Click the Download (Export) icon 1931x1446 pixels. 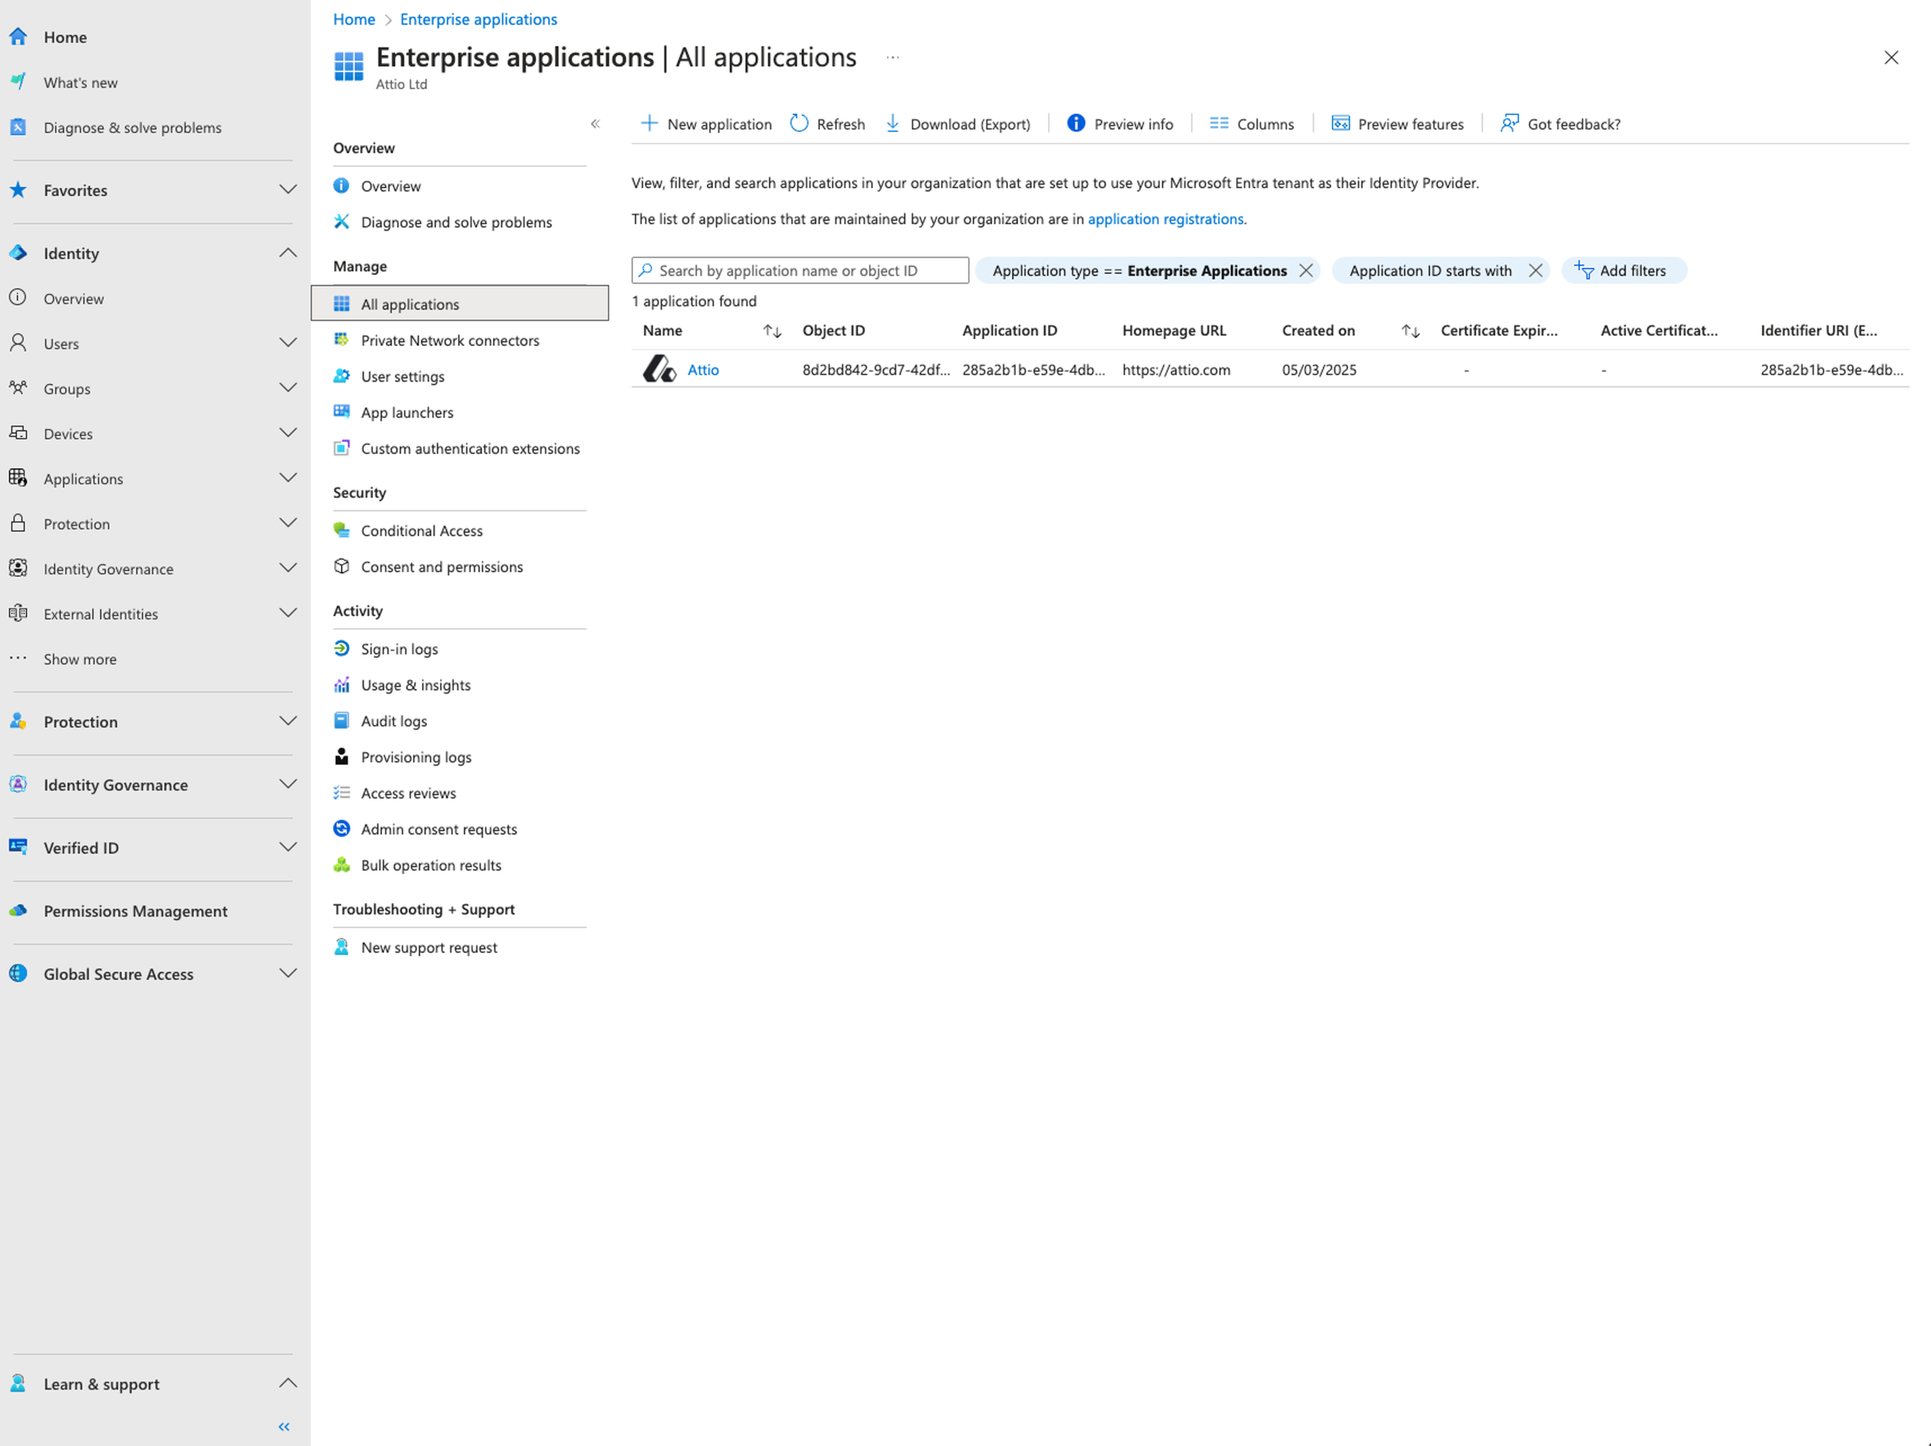pyautogui.click(x=892, y=124)
